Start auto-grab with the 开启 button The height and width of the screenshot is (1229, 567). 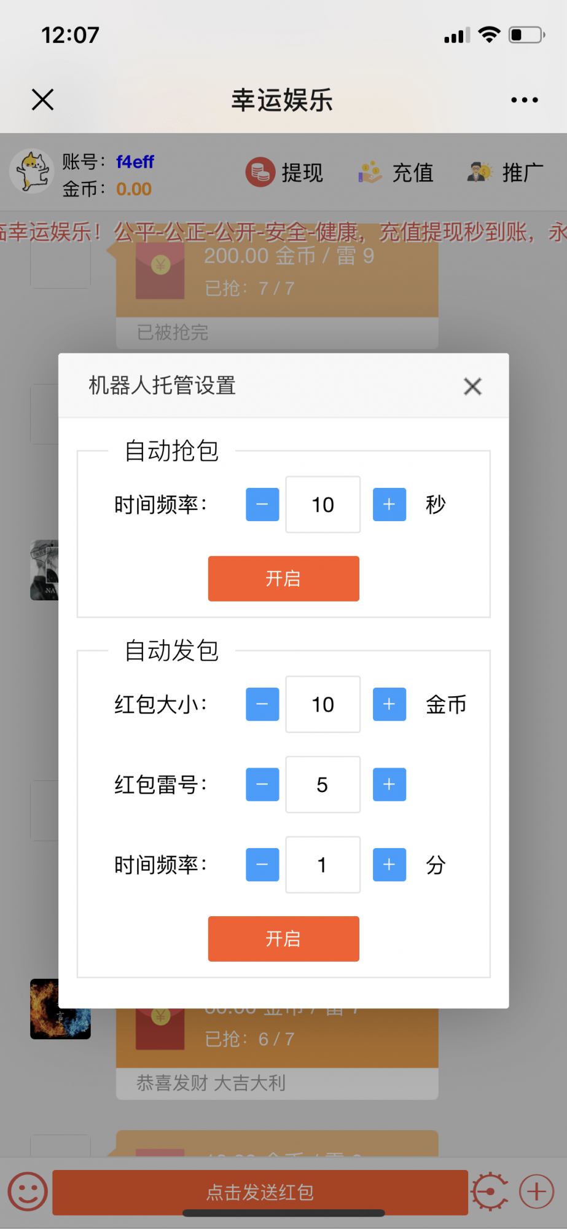(x=283, y=578)
